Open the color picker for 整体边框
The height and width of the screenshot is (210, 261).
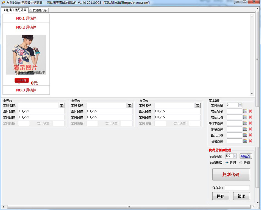[245, 117]
